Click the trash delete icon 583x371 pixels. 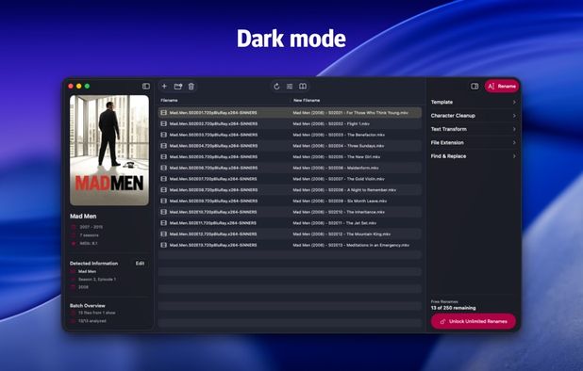pos(192,86)
